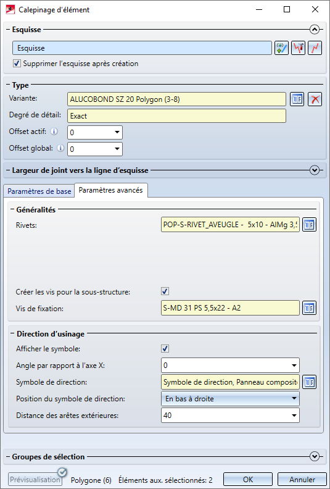The width and height of the screenshot is (330, 489).
Task: Toggle Supprimer l'esquisse après création checkbox
Action: pos(17,64)
